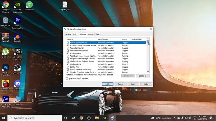This screenshot has height=121, width=216.
Task: Click the Type here to search box
Action: point(34,118)
